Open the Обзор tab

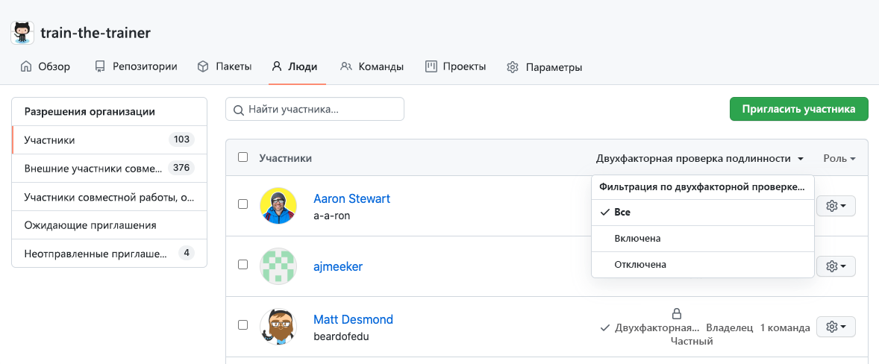tap(46, 67)
